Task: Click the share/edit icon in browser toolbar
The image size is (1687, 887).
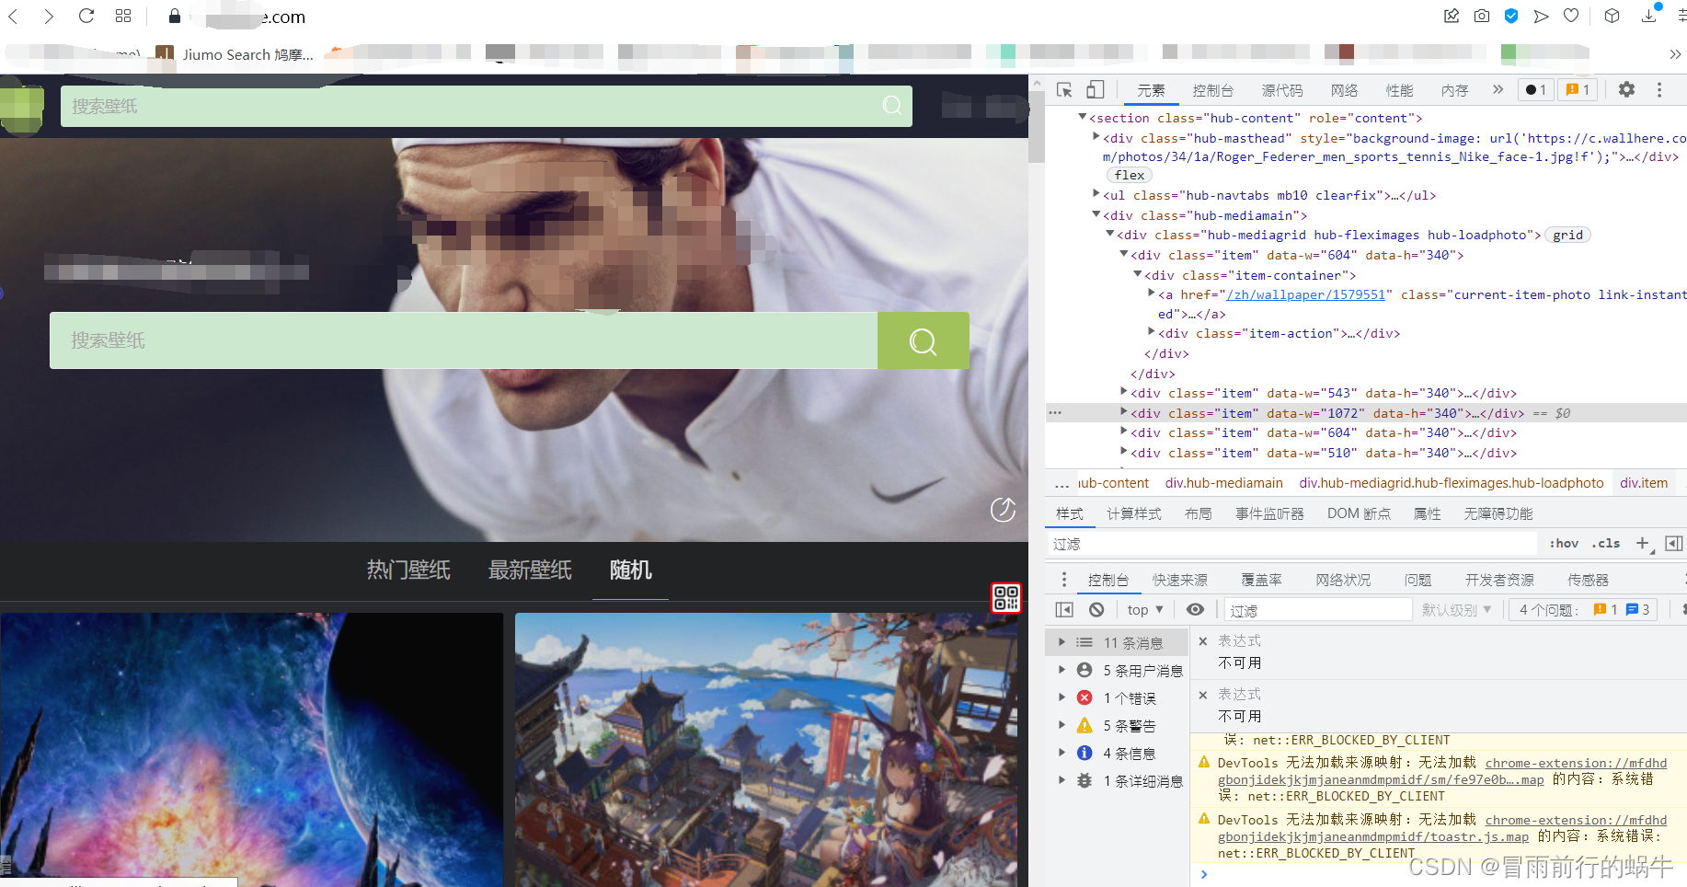Action: [1452, 16]
